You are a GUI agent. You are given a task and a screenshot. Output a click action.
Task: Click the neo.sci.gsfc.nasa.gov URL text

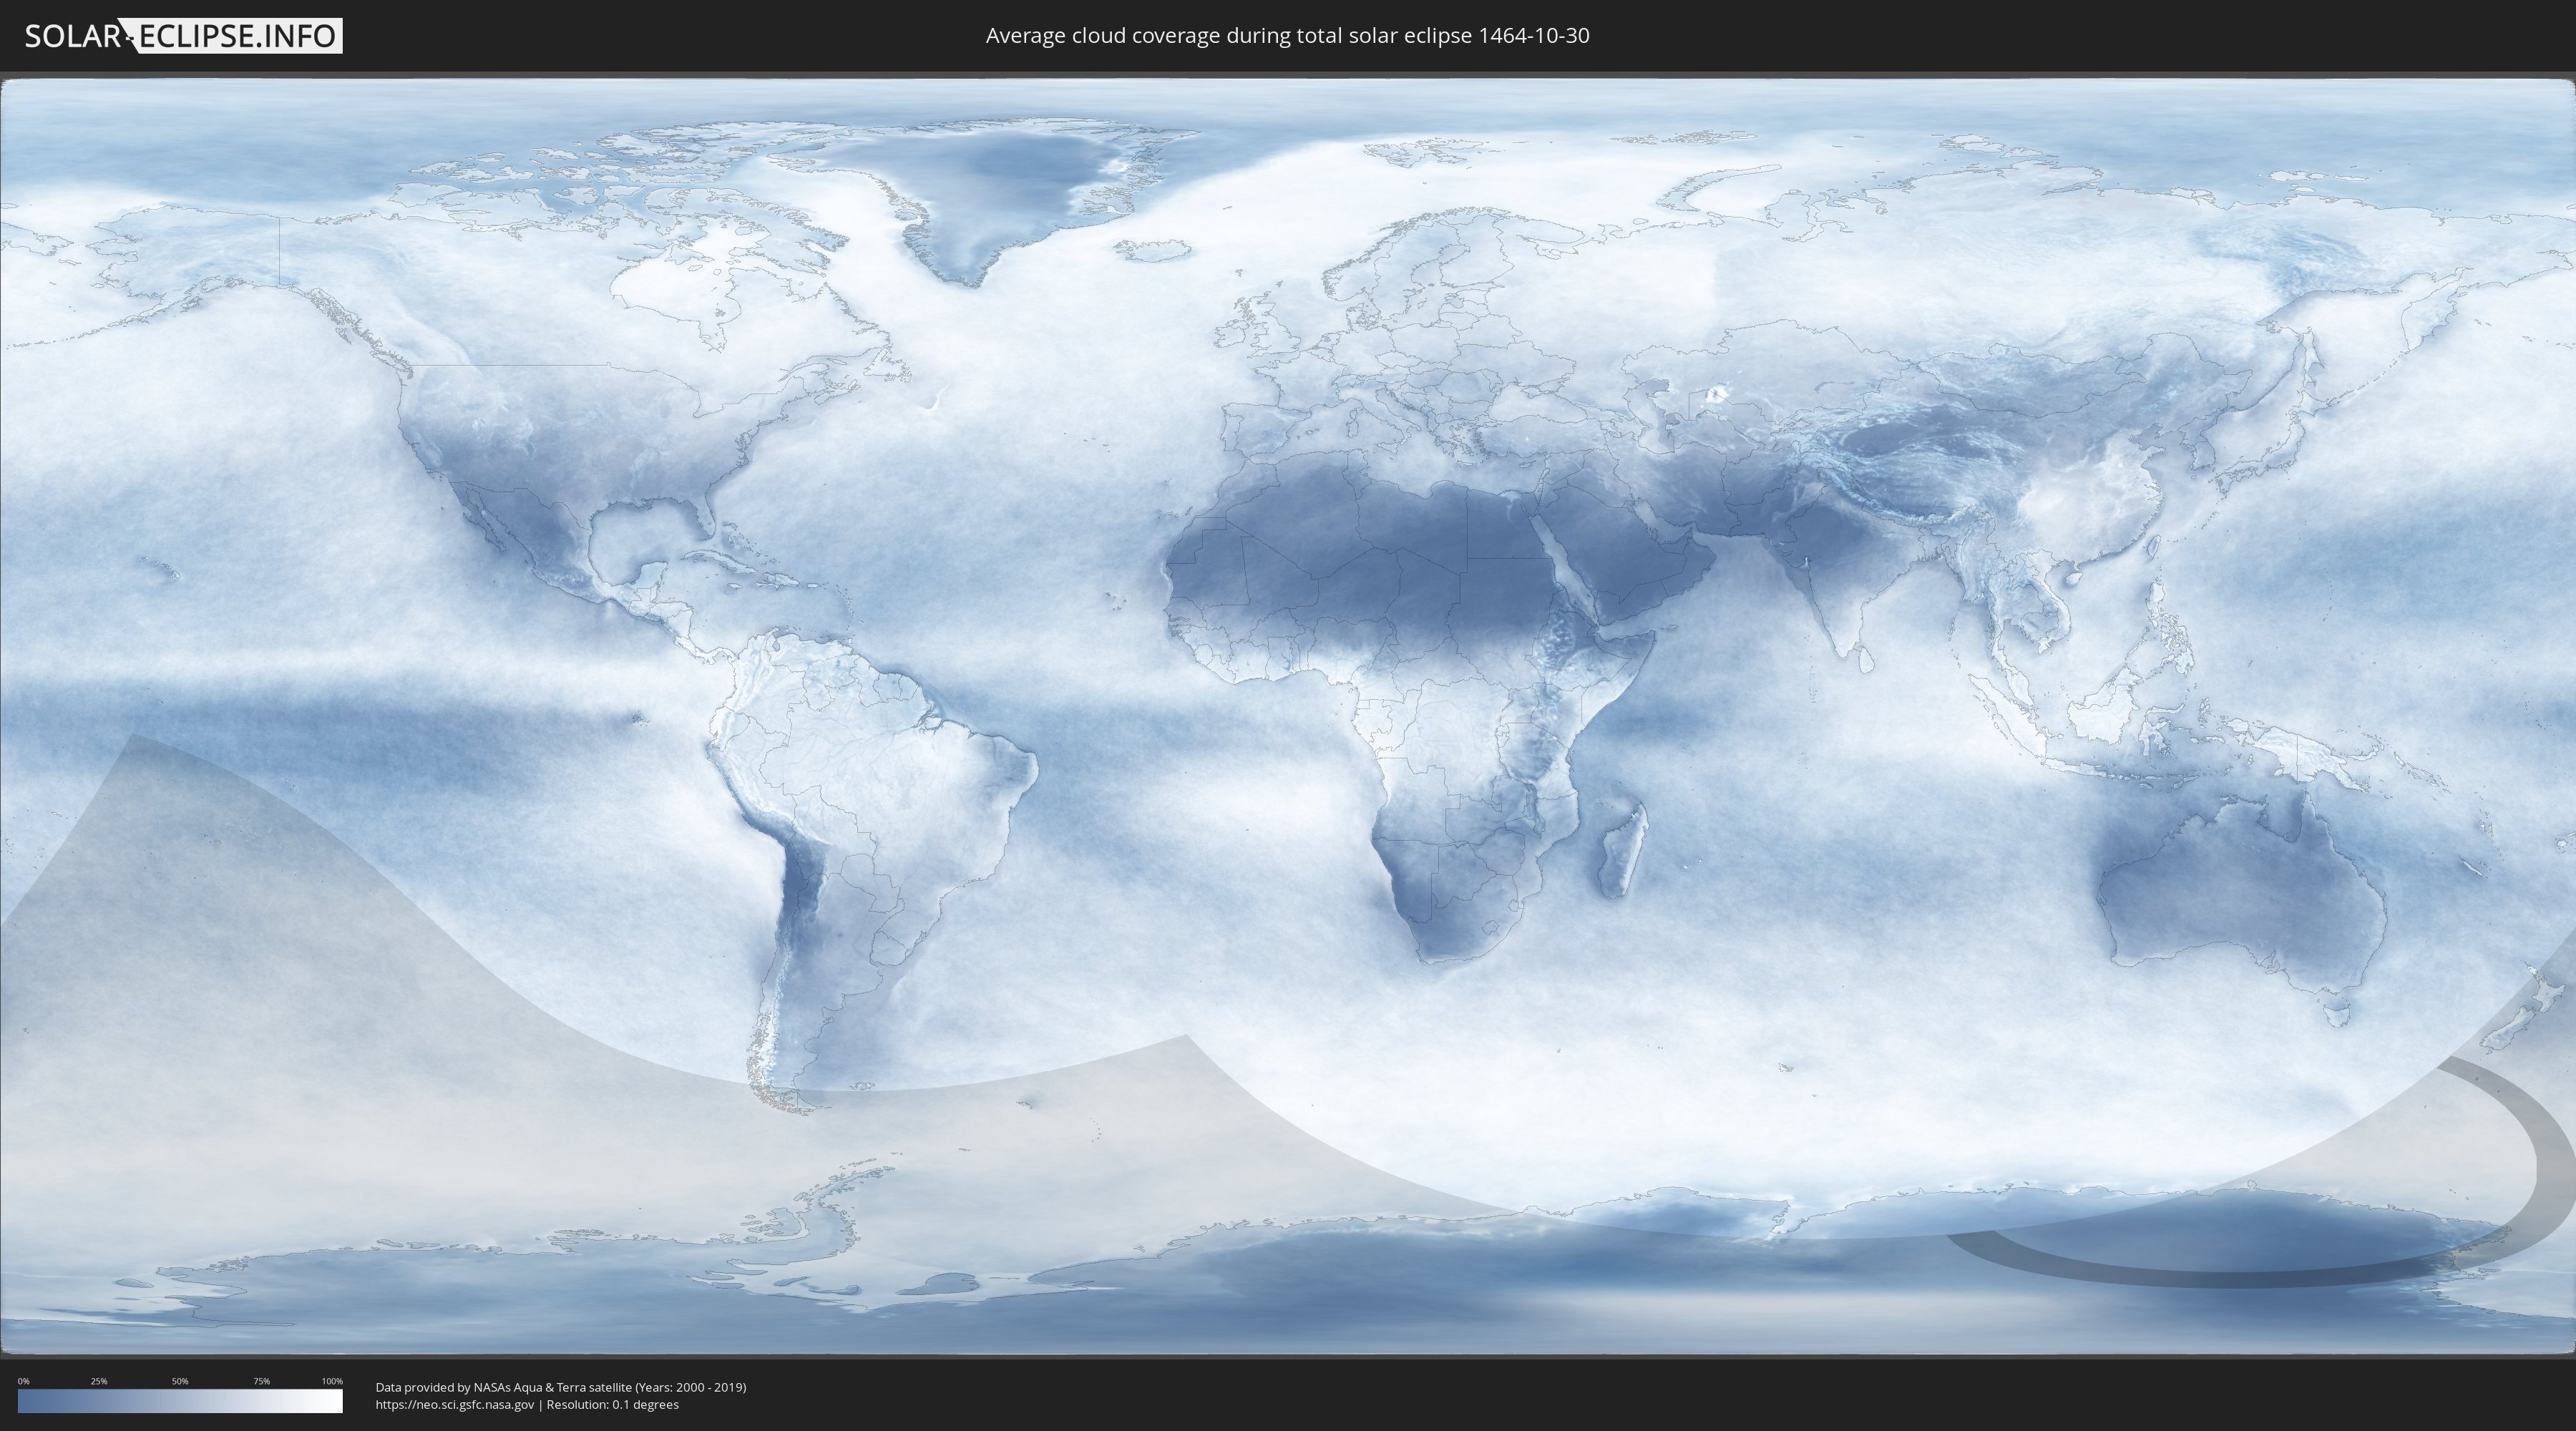(x=454, y=1405)
